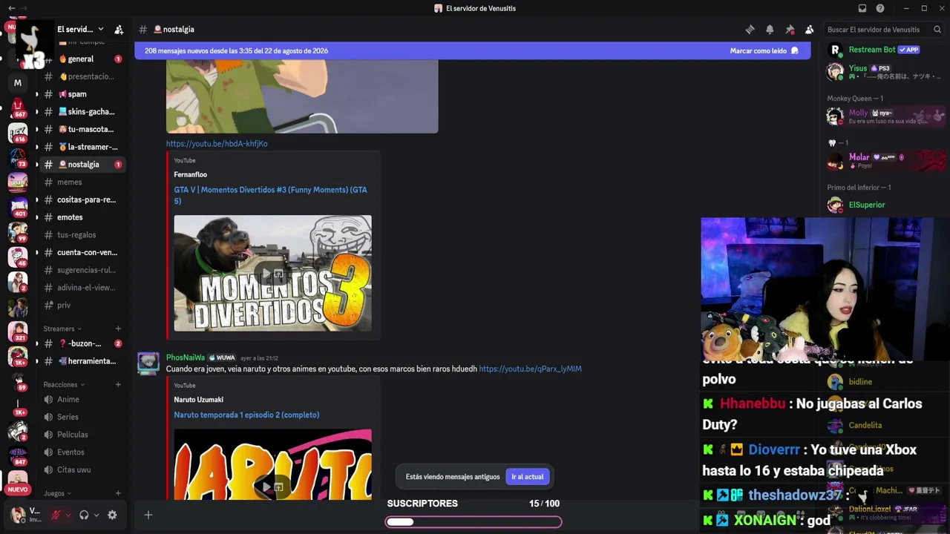Open the El servidor server dropdown
Screen dimensions: 950x534
(80, 30)
